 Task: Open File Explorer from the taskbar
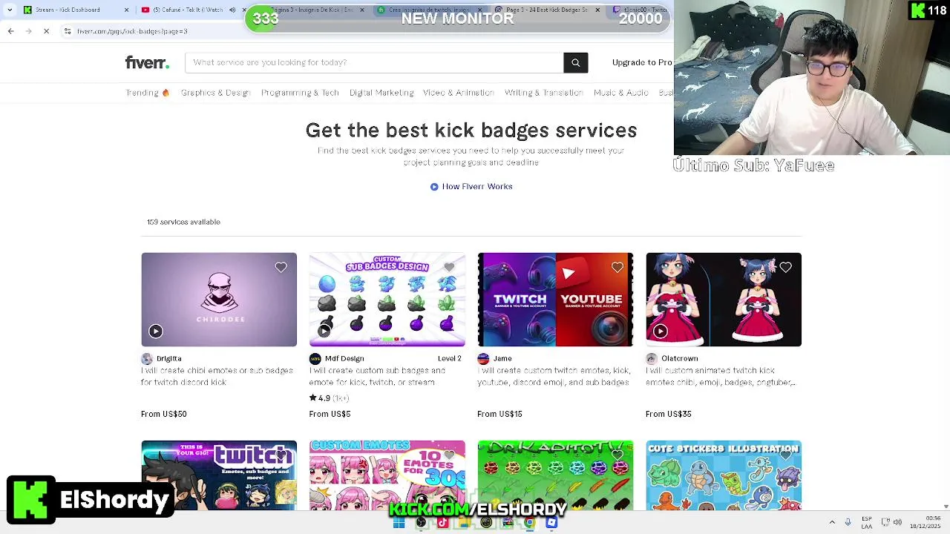[464, 523]
